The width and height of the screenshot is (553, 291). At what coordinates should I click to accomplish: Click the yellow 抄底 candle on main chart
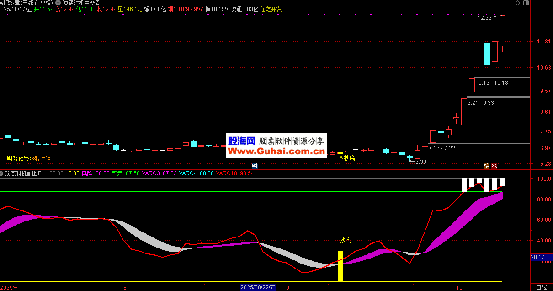pyautogui.click(x=340, y=153)
